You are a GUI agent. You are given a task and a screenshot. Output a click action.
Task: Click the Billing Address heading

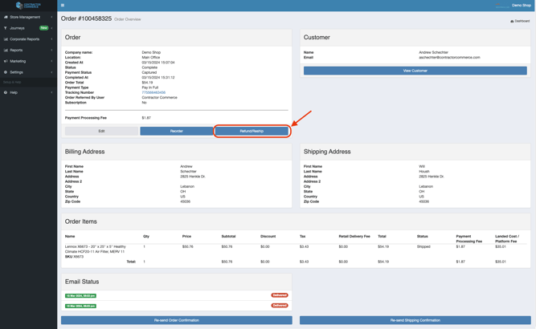coord(84,152)
